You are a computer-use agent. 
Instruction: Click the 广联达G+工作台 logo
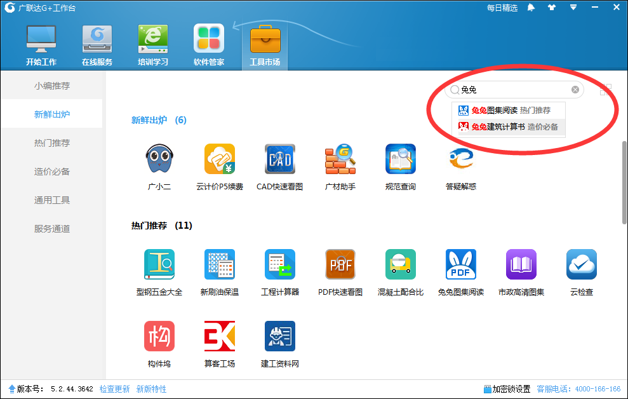pyautogui.click(x=10, y=8)
